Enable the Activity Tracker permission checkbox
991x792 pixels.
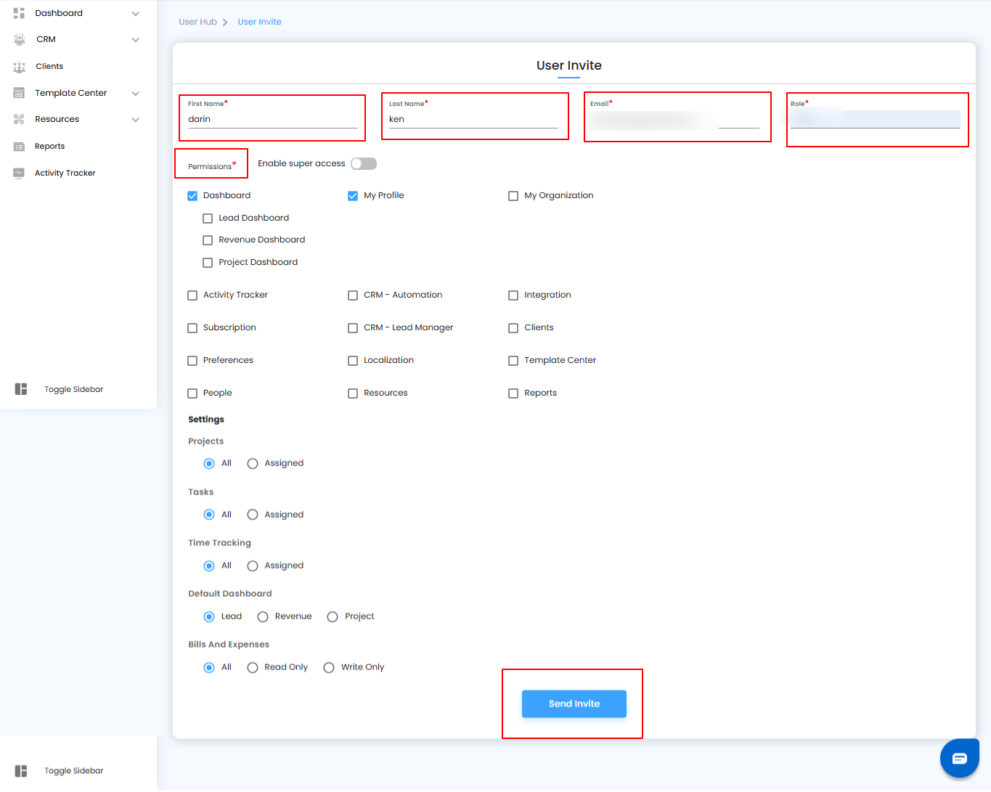click(192, 295)
